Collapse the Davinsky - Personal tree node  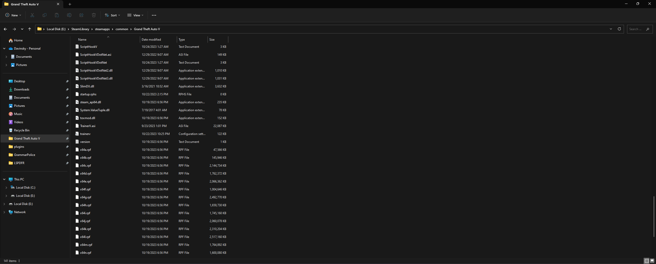pyautogui.click(x=4, y=49)
